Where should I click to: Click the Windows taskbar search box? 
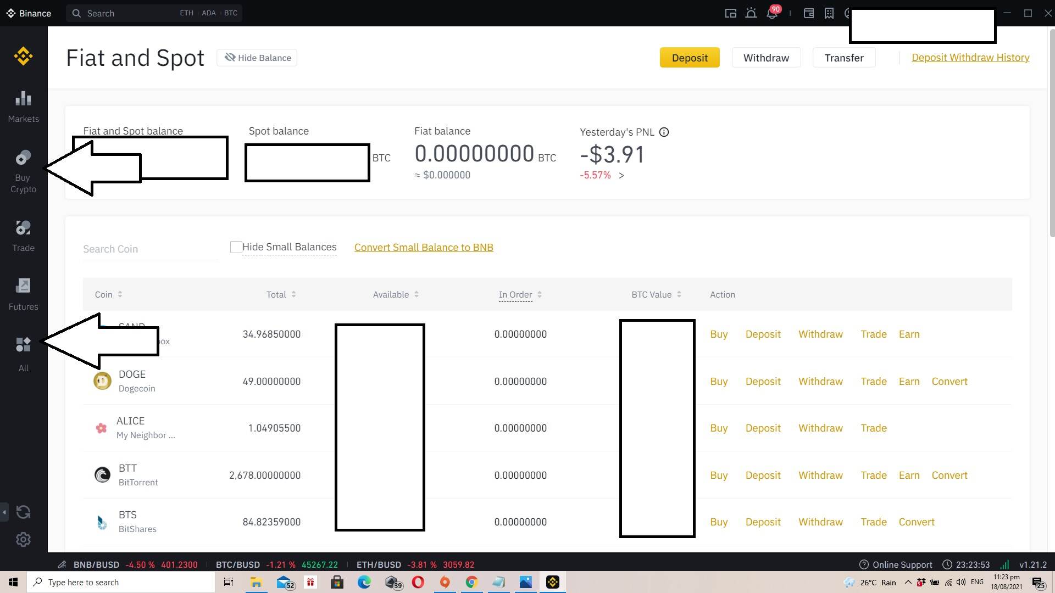pos(121,582)
